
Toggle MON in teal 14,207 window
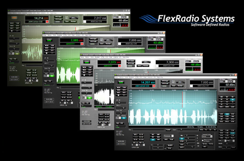tap(119, 87)
